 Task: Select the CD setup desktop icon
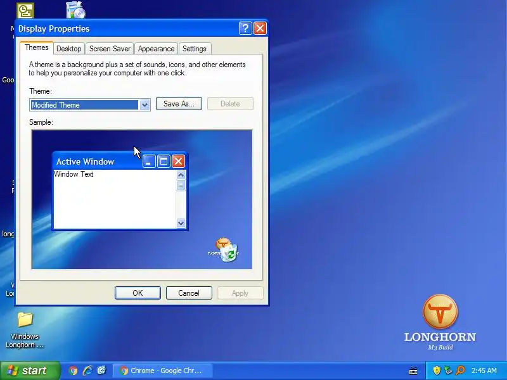point(75,9)
